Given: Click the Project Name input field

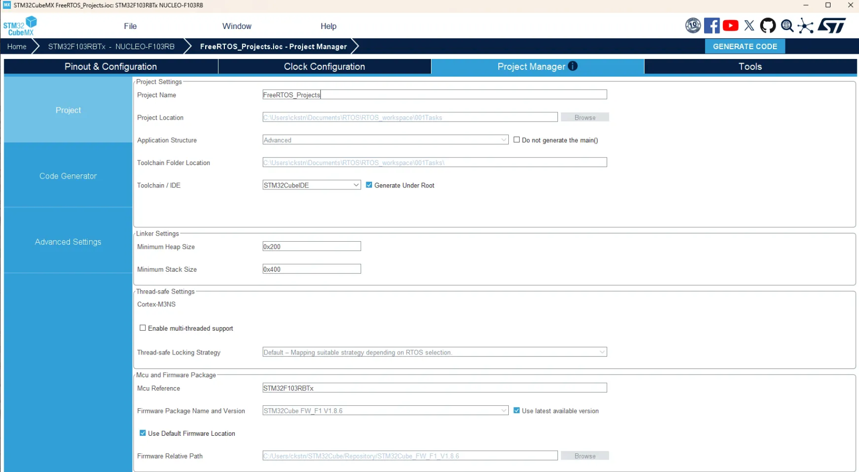Looking at the screenshot, I should click(x=435, y=95).
